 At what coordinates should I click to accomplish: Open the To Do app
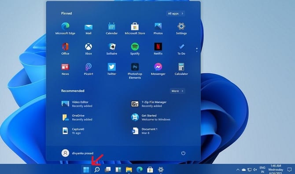pos(181,49)
